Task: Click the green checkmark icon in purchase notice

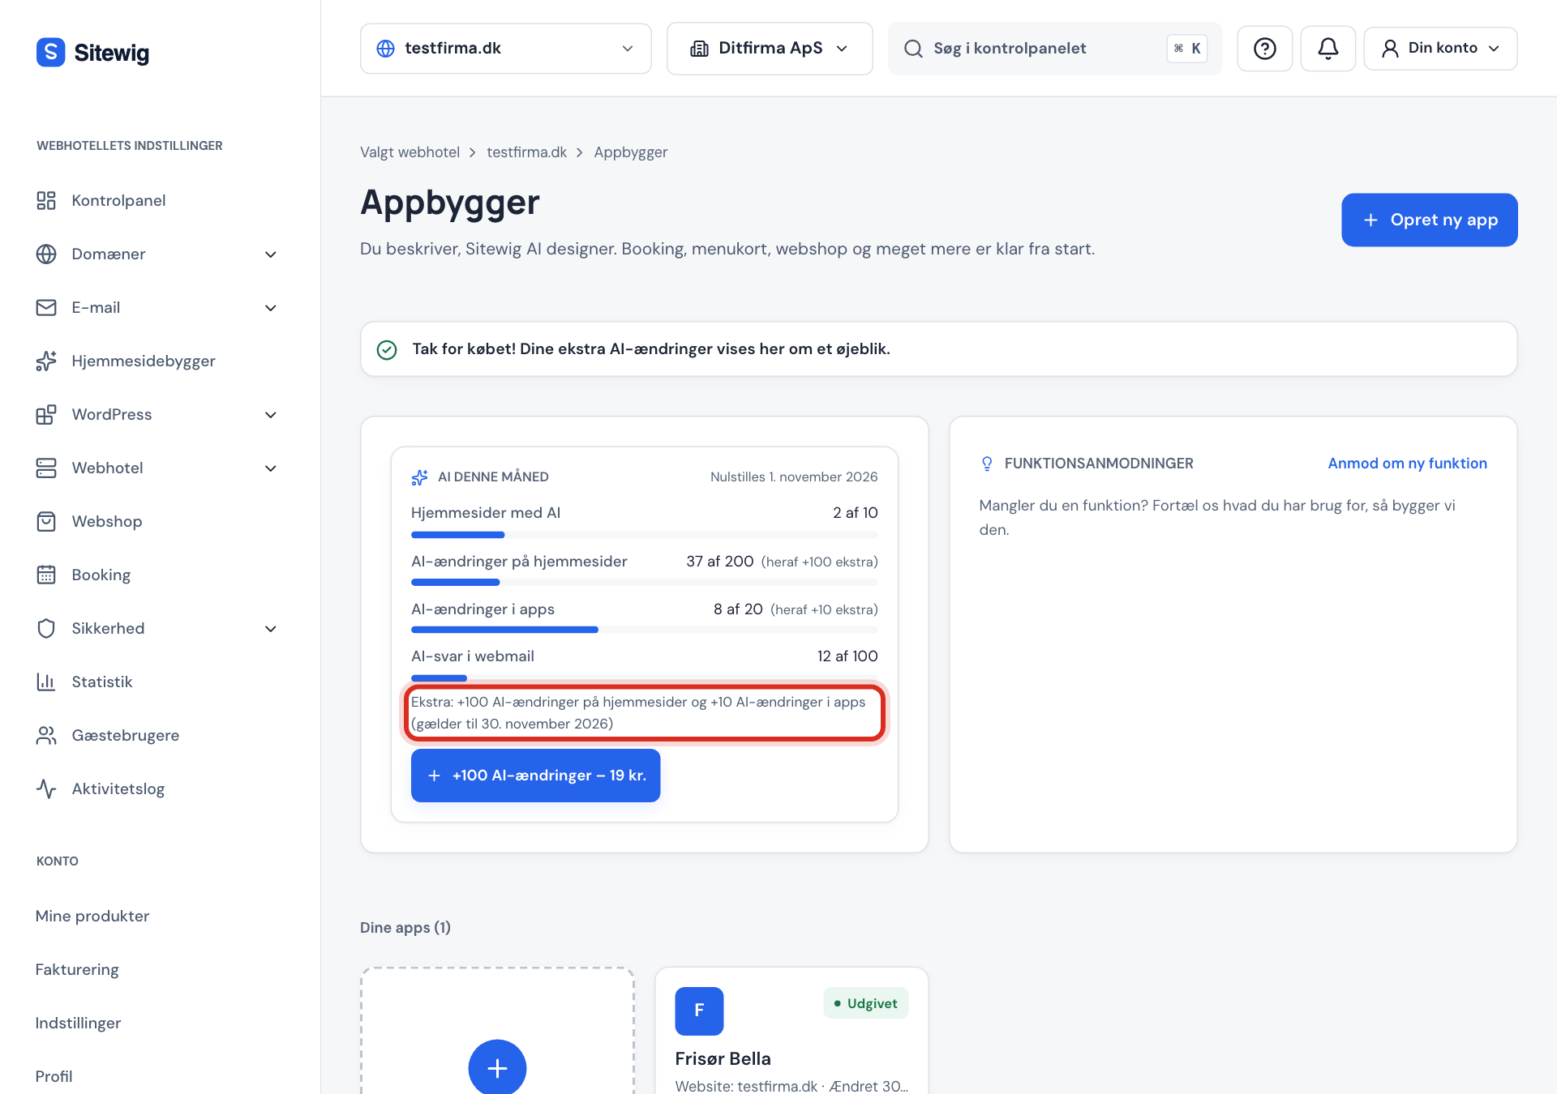Action: coord(387,349)
